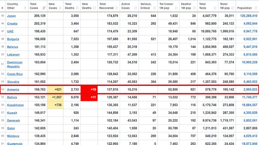
Task: Sort by Tests/1M pop arrows
Action: coord(232,8)
